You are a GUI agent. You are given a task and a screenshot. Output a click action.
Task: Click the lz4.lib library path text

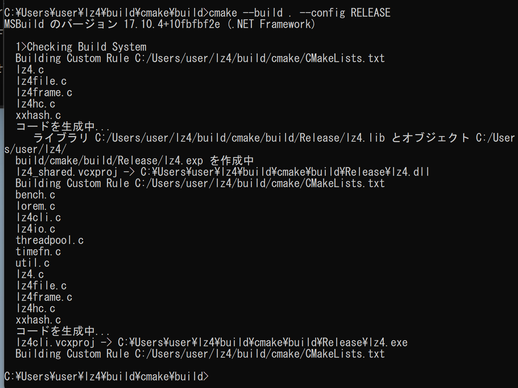[x=240, y=138]
